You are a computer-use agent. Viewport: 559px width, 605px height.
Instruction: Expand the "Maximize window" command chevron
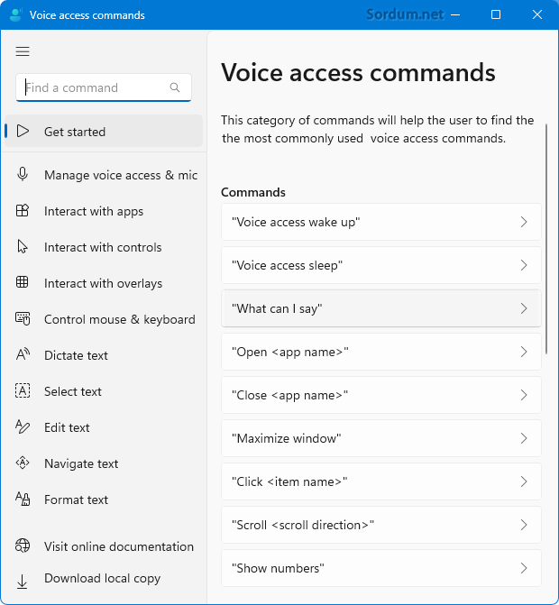tap(524, 438)
